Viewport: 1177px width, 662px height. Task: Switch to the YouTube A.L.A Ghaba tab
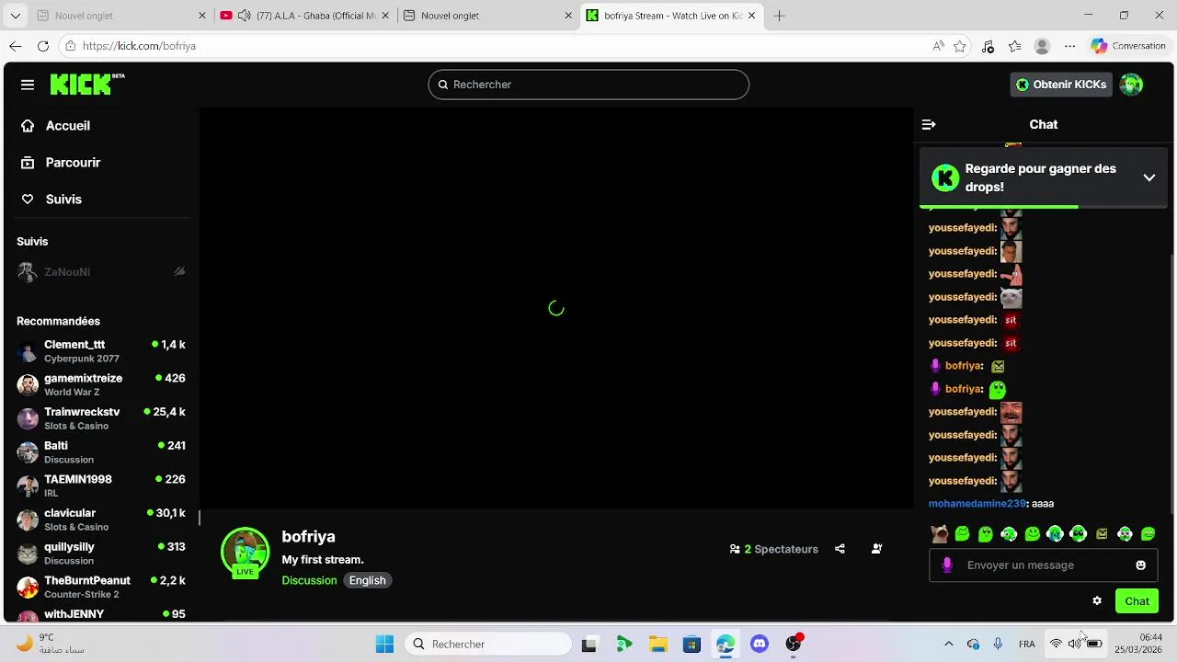point(306,16)
